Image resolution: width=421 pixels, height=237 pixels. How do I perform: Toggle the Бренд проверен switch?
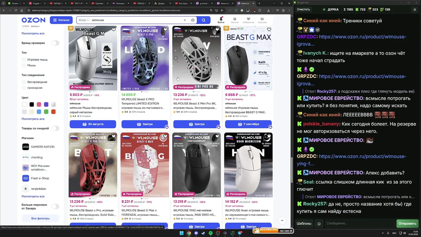coord(55,43)
